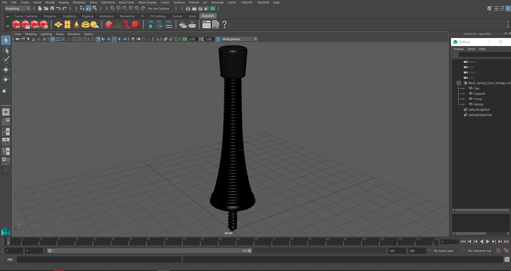This screenshot has width=511, height=271.
Task: Switch to the Polygons shelf tab
Action: tap(50, 16)
